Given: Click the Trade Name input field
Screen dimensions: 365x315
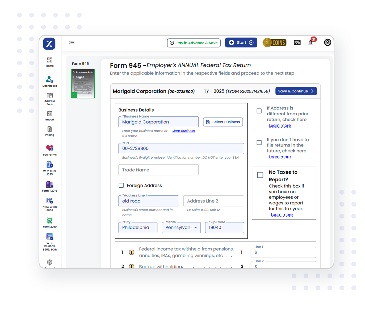Looking at the screenshot, I should [158, 170].
